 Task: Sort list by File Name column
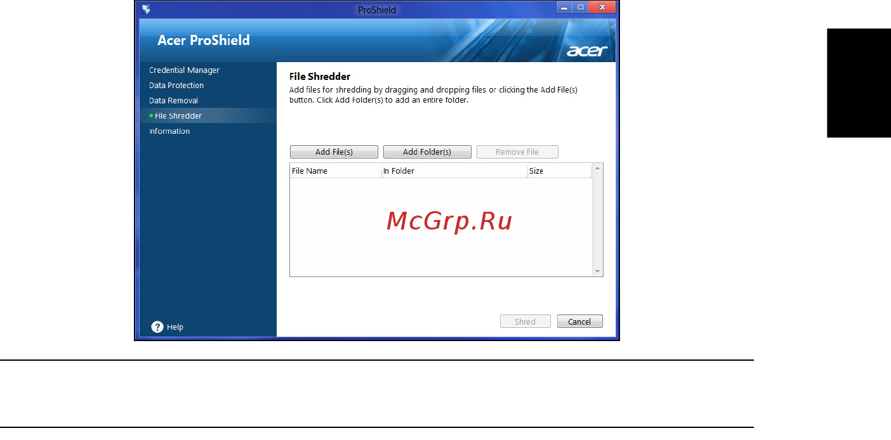tap(336, 171)
